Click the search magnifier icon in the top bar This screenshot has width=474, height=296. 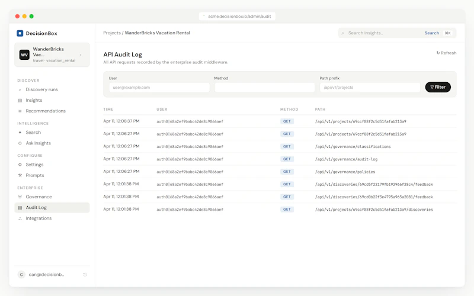[x=342, y=33]
